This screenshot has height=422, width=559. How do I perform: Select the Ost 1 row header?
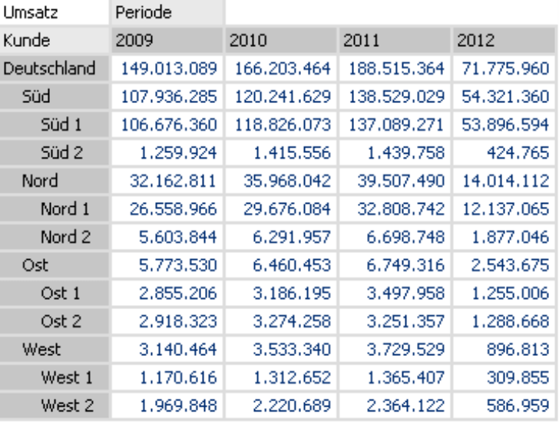(x=55, y=293)
